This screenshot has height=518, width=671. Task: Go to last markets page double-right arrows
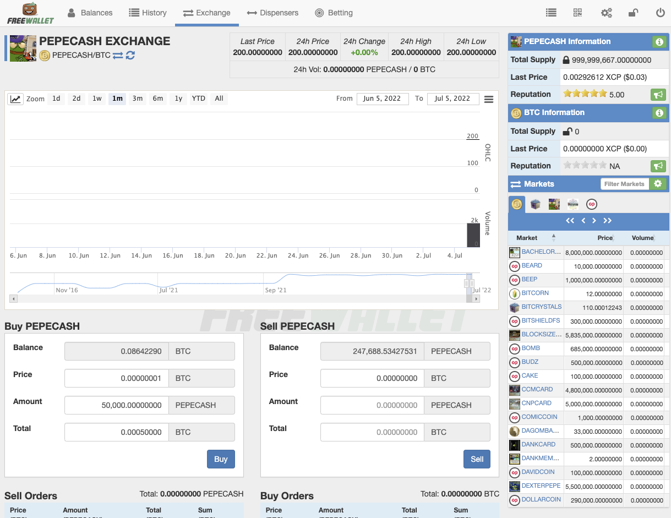(x=607, y=221)
